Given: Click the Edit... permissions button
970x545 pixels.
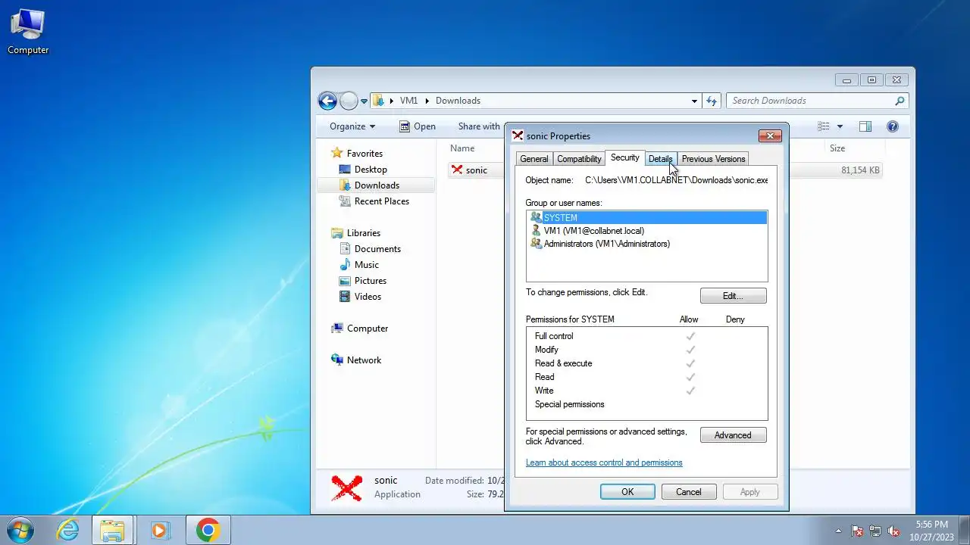Looking at the screenshot, I should click(x=733, y=296).
